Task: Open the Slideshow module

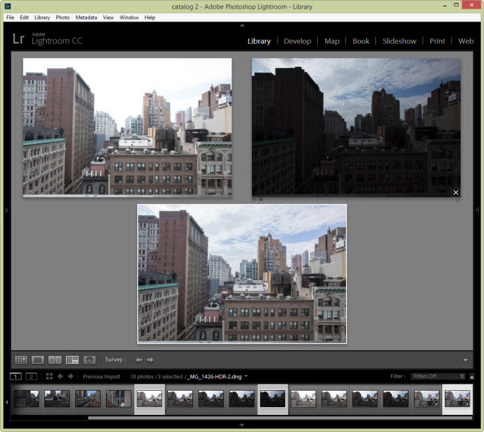Action: (399, 41)
